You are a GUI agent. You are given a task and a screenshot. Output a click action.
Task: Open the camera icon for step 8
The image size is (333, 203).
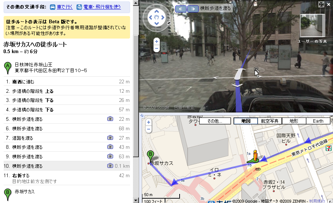click(110, 147)
